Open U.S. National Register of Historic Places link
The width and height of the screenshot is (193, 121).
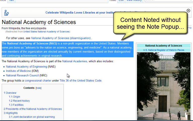164,50
